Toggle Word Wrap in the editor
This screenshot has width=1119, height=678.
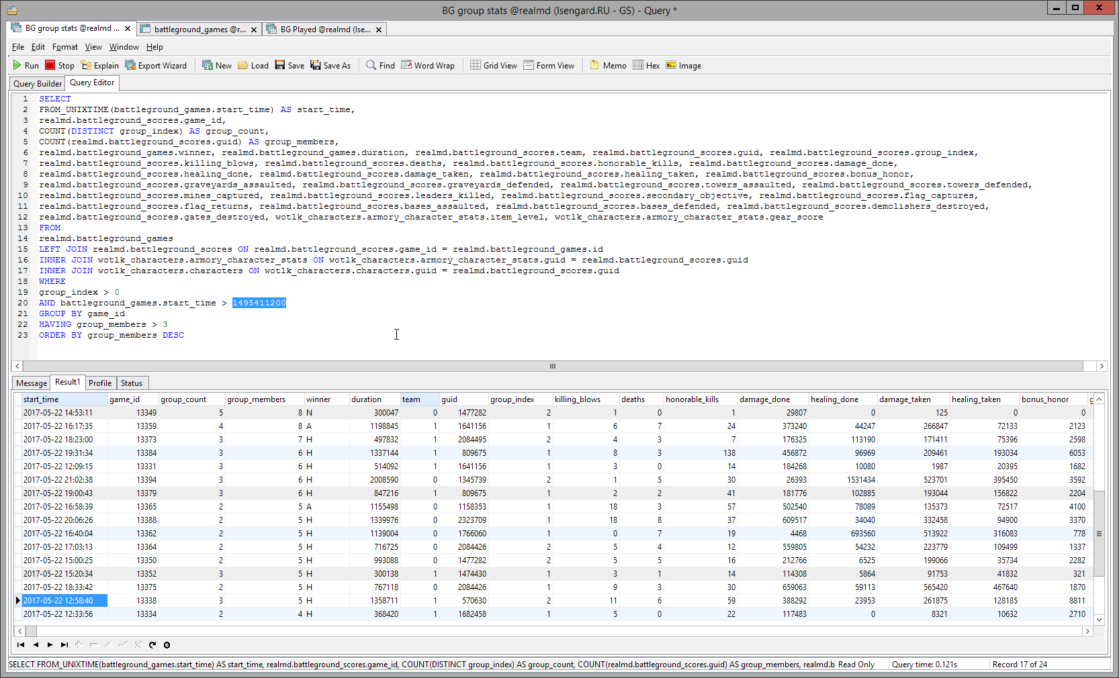click(428, 65)
